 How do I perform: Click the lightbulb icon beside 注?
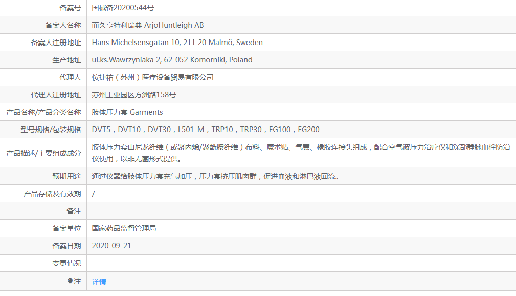[x=70, y=281]
